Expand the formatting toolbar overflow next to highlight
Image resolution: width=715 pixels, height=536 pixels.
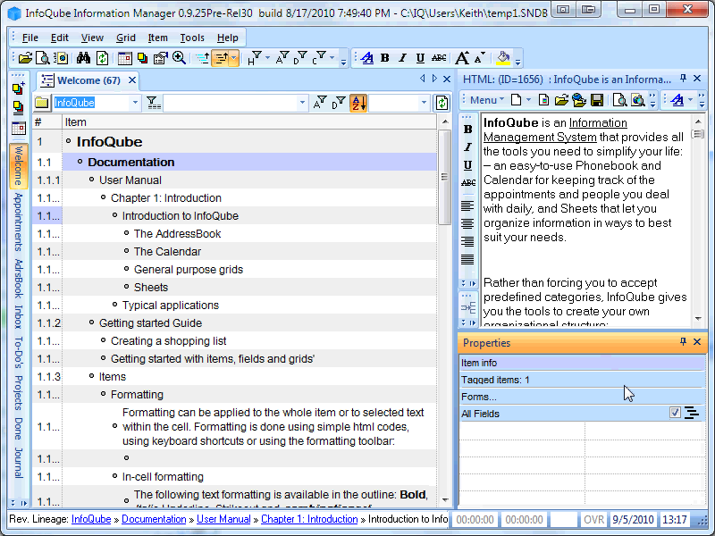(517, 60)
